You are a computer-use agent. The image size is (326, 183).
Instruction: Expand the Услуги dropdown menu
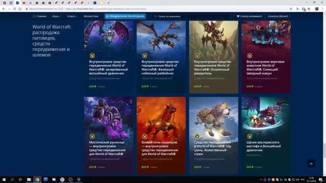[x=72, y=16]
